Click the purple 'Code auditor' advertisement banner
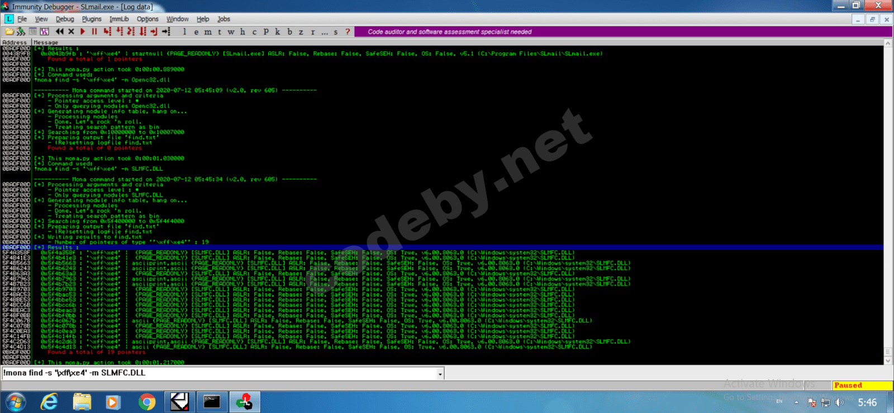This screenshot has height=413, width=894. 623,32
